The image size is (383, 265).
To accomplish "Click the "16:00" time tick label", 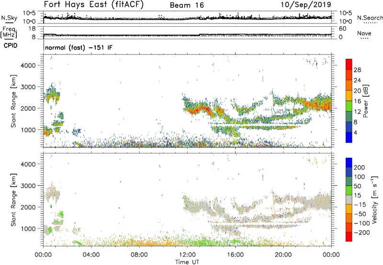I will click(x=235, y=255).
